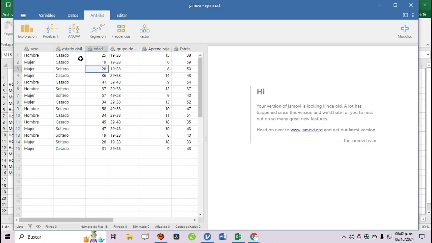Click the Número de filas 15 status text
This screenshot has width=432, height=243.
tap(94, 227)
